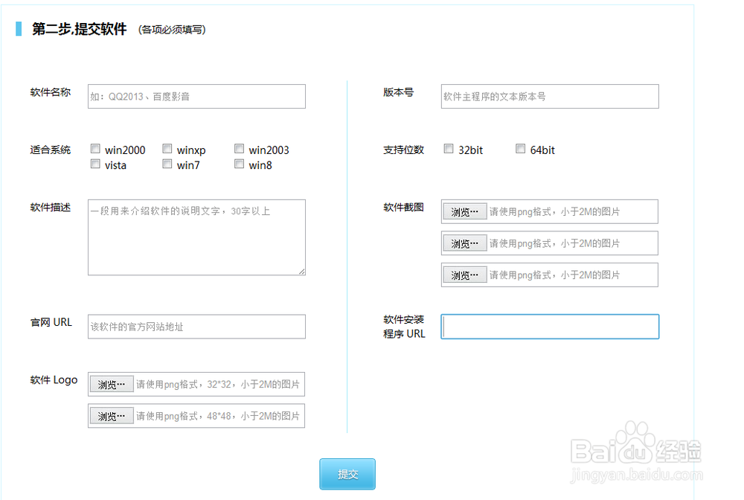Browse for the 48*48 software logo
This screenshot has height=500, width=744.
tap(111, 415)
